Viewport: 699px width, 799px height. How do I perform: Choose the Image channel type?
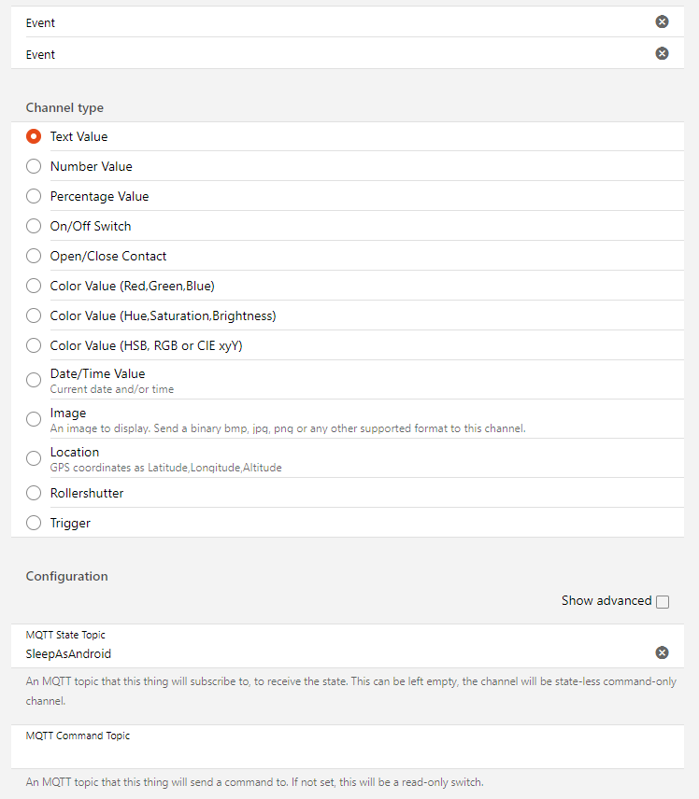click(x=34, y=419)
